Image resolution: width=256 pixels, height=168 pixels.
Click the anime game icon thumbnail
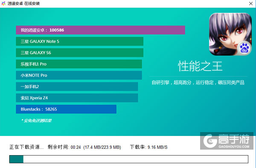point(230,34)
